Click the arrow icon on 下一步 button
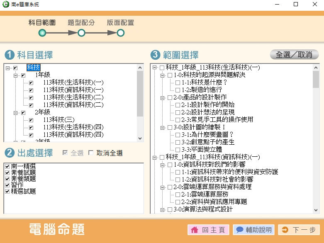Screen dimensions: 324x243 coord(285,230)
